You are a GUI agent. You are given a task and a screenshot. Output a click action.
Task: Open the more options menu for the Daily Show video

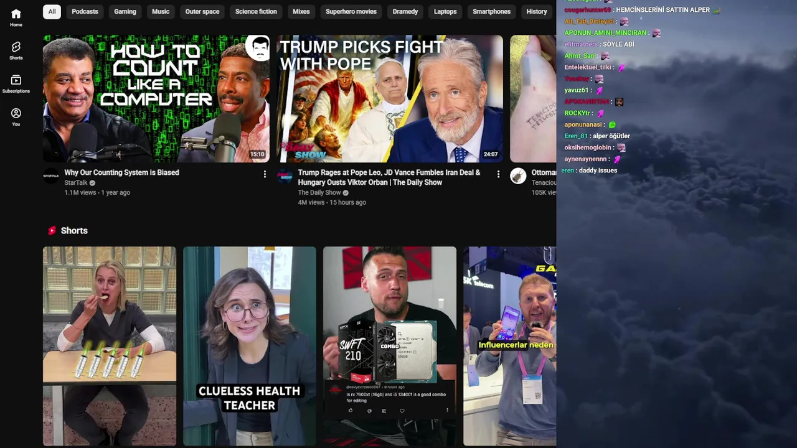click(x=498, y=174)
